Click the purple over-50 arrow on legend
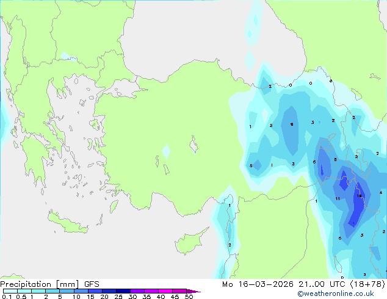Image resolution: width=387 pixels, height=299 pixels. click(193, 291)
